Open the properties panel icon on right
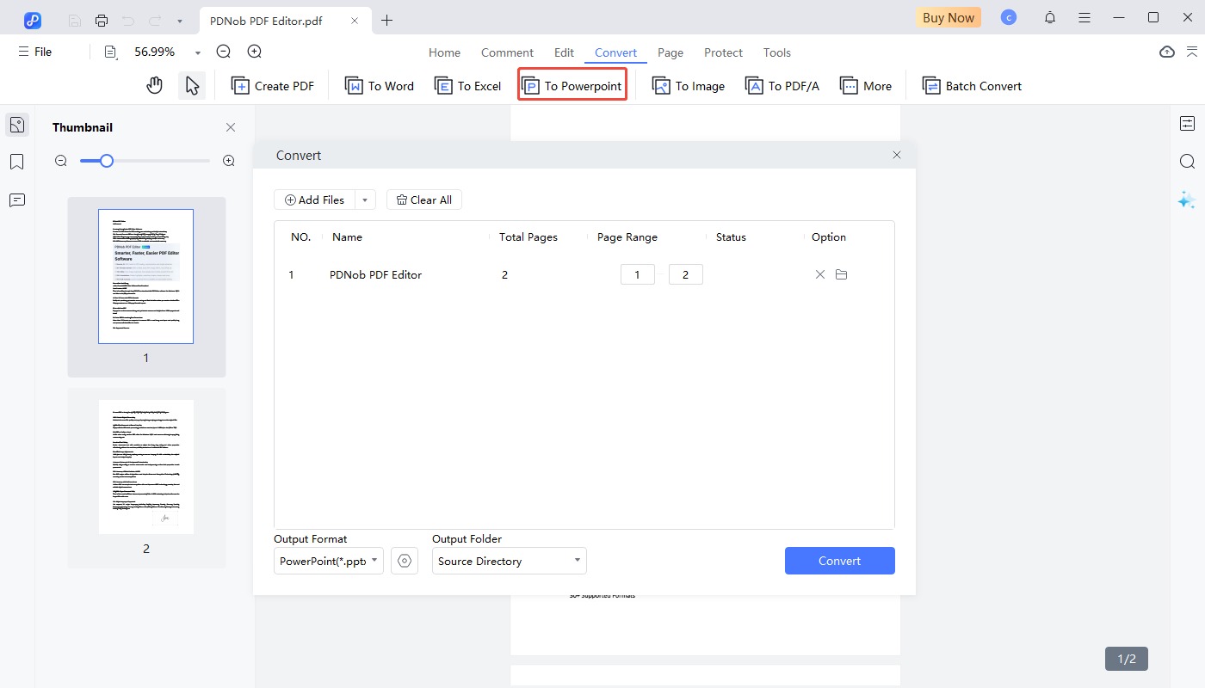Image resolution: width=1205 pixels, height=688 pixels. (1188, 124)
